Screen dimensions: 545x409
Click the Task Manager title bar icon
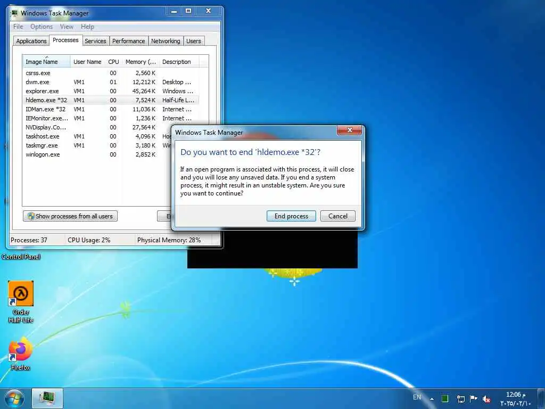click(14, 13)
